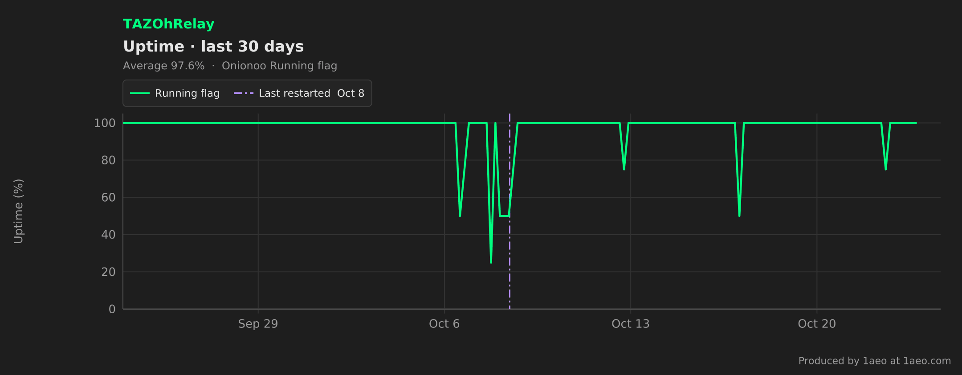This screenshot has width=962, height=375.
Task: Click the '80' y-axis tick label
Action: (x=108, y=160)
